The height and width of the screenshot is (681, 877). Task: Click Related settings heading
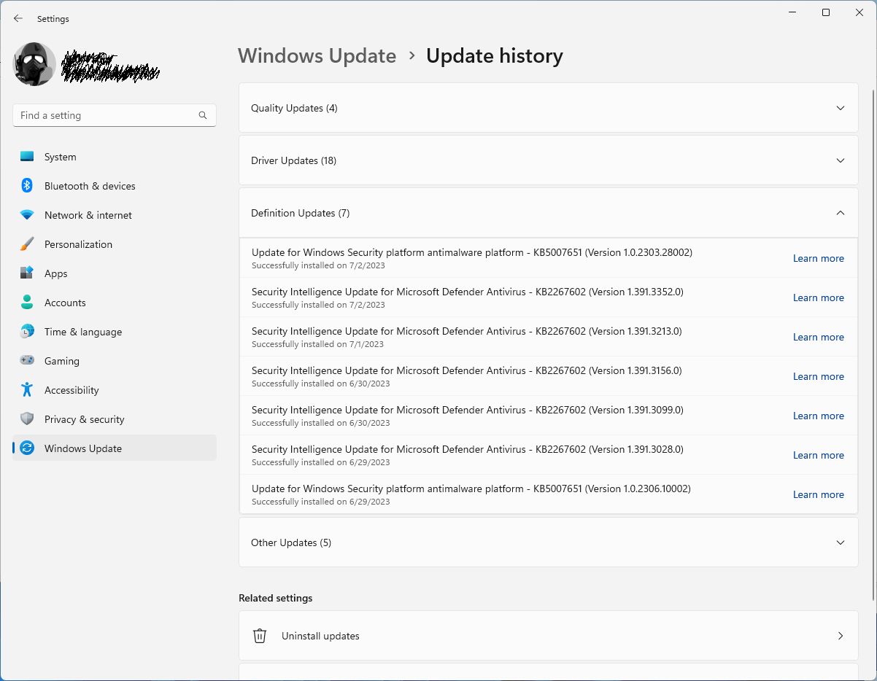click(275, 598)
